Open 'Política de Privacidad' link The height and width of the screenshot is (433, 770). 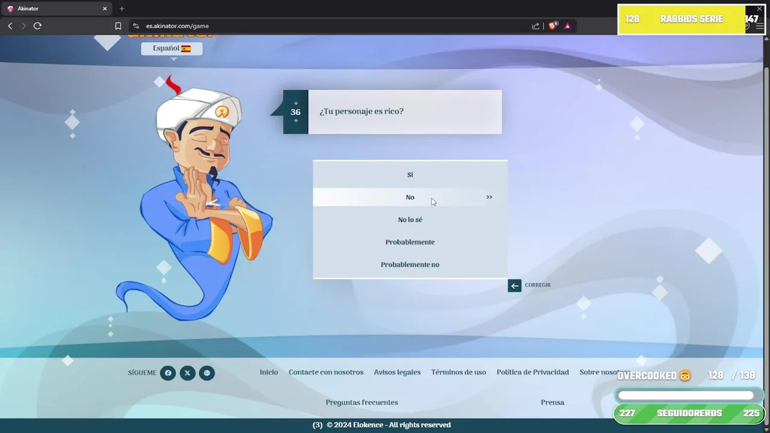[x=532, y=372]
